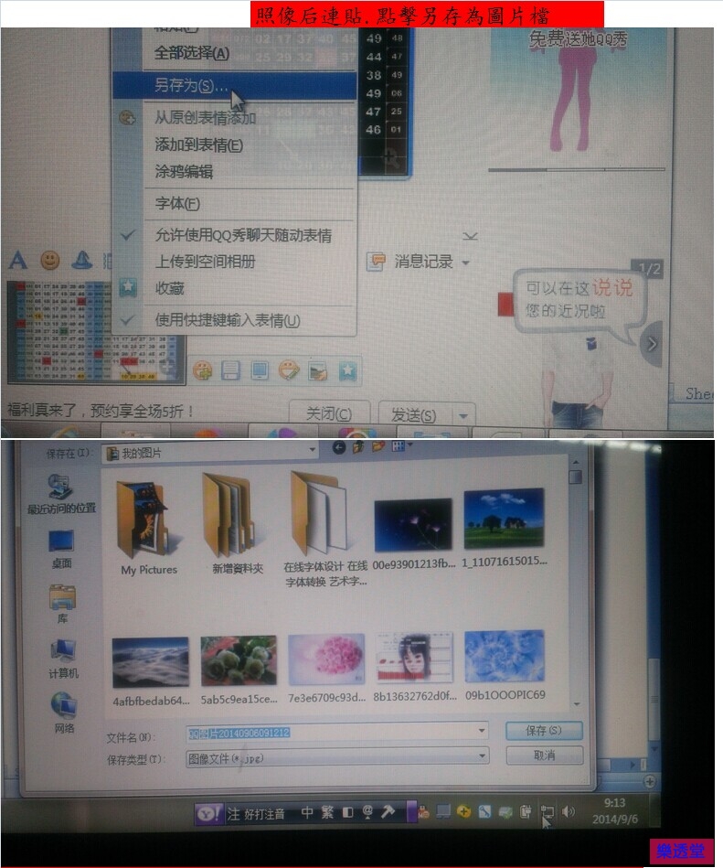Screen dimensions: 723x868
Task: Expand the 发送 button's arrow options
Action: [x=463, y=414]
